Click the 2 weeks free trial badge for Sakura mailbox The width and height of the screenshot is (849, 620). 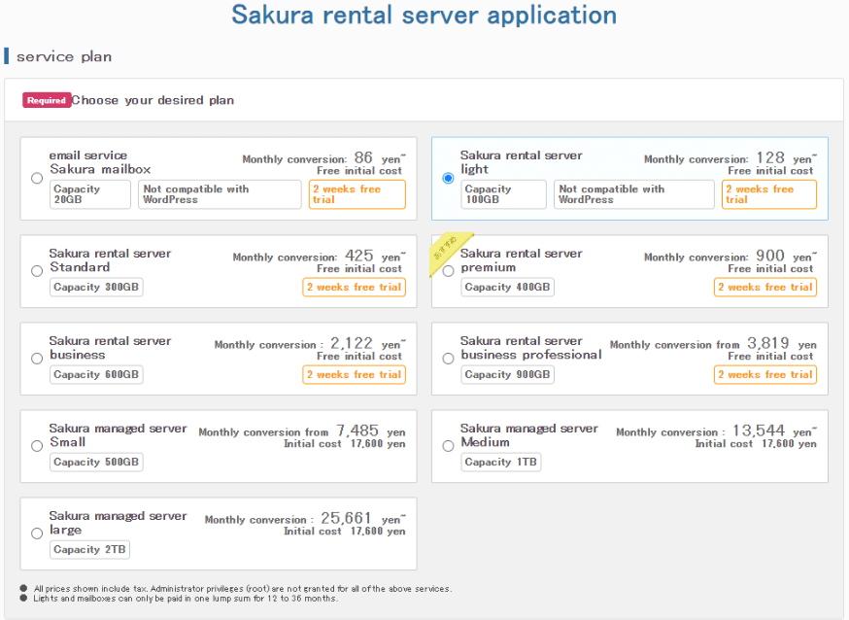(x=357, y=194)
